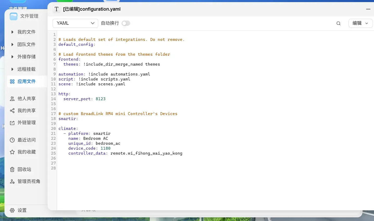Screen dimensions: 374x221
Task: Click the 文件管理 app logo header
Action: (x=24, y=16)
